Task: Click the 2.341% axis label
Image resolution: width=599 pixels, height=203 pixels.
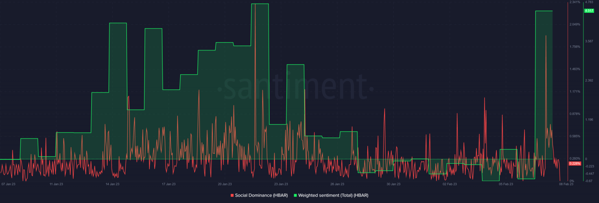Action: (x=575, y=2)
